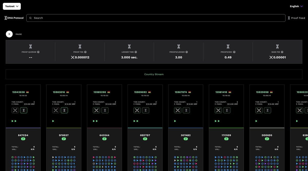This screenshot has height=171, width=308.
Task: Open the Proof Feed link
Action: (296, 18)
